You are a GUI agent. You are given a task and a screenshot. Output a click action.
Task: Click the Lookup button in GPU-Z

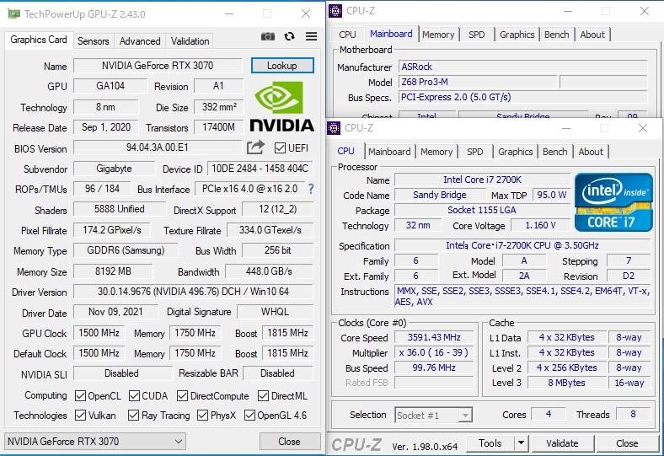282,66
